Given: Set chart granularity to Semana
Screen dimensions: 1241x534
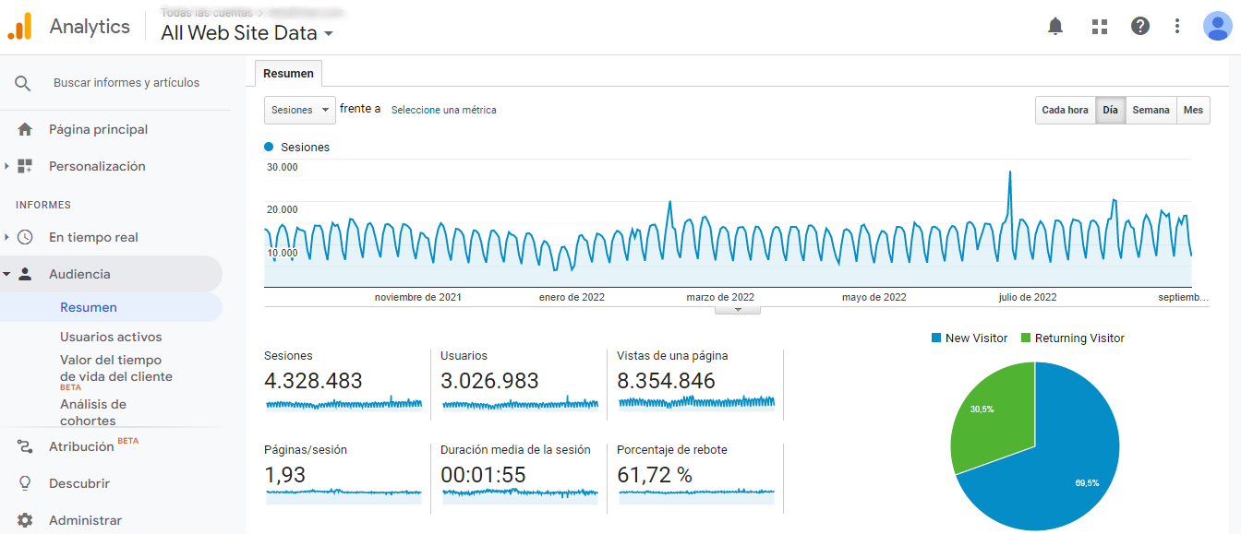Looking at the screenshot, I should pos(1151,110).
